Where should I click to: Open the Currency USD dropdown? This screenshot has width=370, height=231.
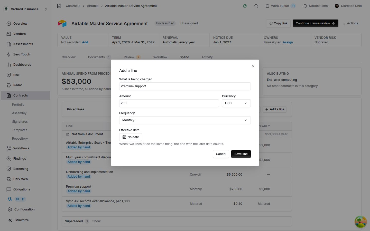coord(236,103)
